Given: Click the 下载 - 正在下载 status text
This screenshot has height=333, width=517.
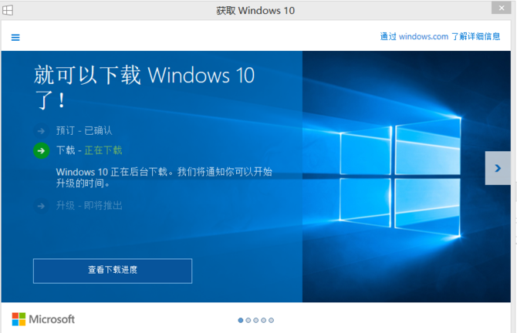Looking at the screenshot, I should tap(89, 150).
